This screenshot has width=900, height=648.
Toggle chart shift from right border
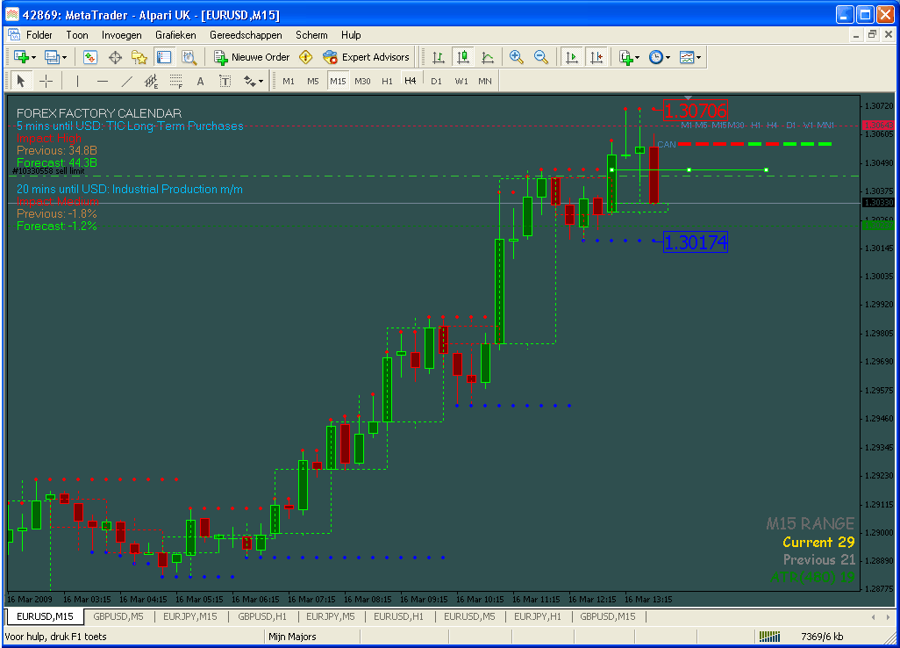pos(596,57)
